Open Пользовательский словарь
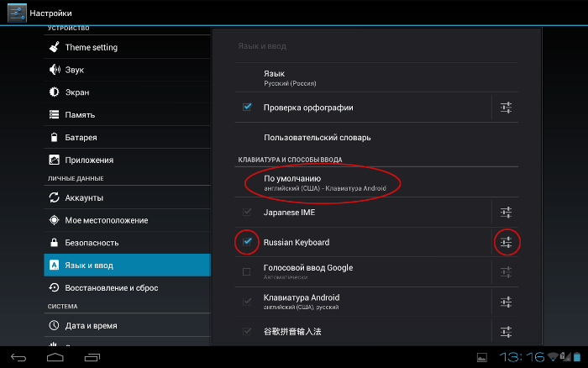This screenshot has width=588, height=368. [376, 138]
